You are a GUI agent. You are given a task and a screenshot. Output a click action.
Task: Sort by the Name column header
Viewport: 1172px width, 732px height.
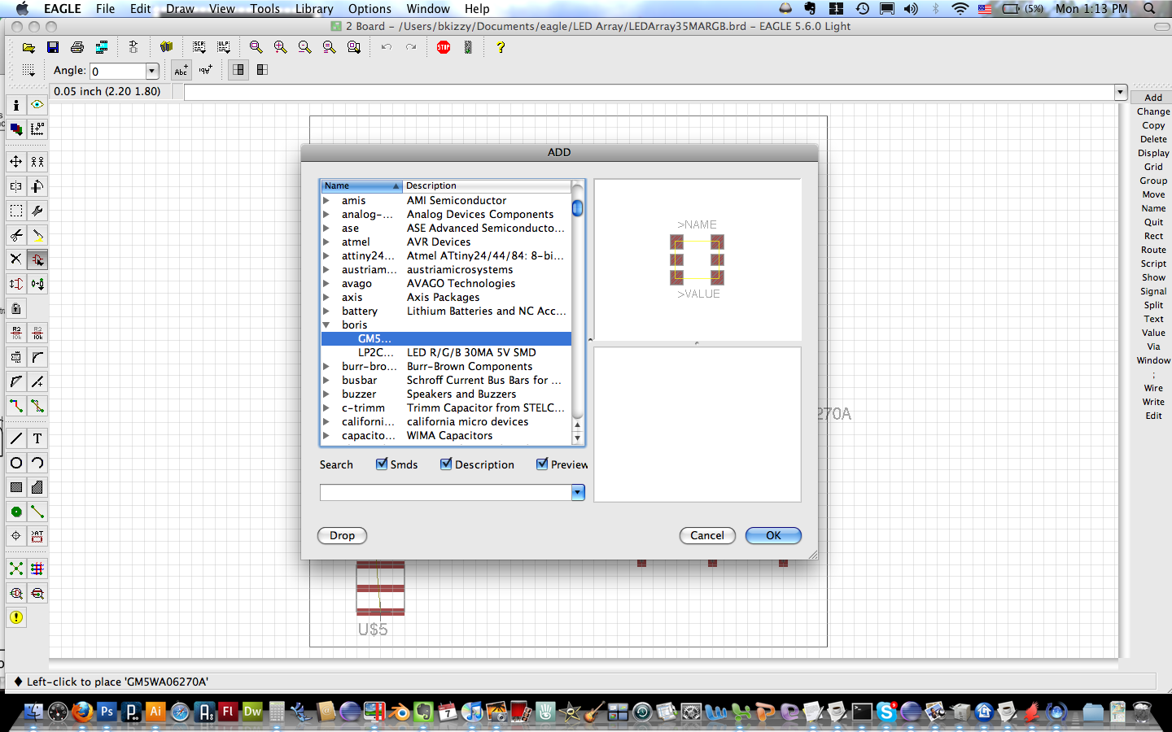(x=361, y=185)
